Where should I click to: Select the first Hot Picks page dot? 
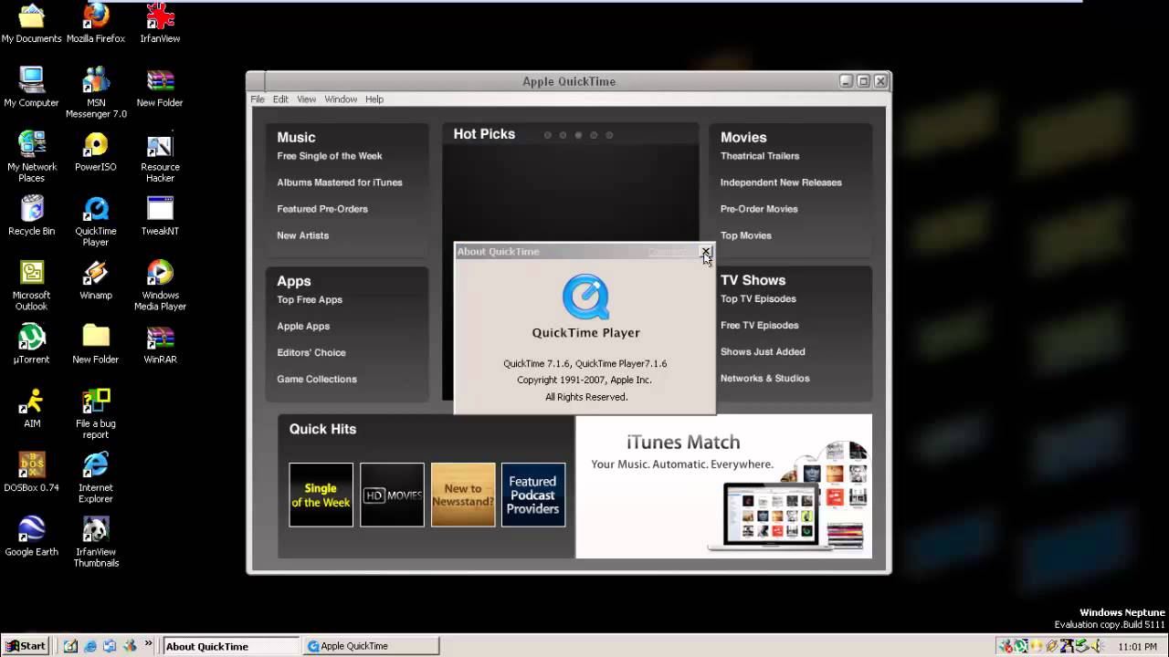548,135
